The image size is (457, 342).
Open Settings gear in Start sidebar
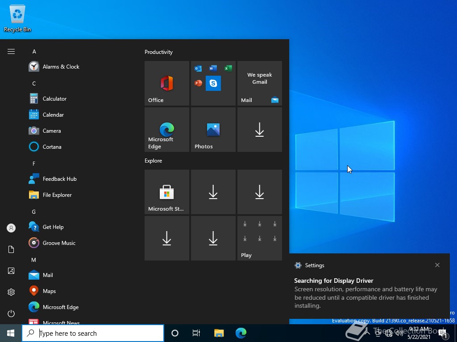click(x=11, y=292)
